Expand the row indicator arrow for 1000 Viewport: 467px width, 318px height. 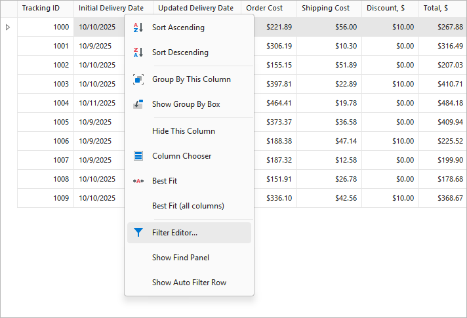(x=8, y=27)
